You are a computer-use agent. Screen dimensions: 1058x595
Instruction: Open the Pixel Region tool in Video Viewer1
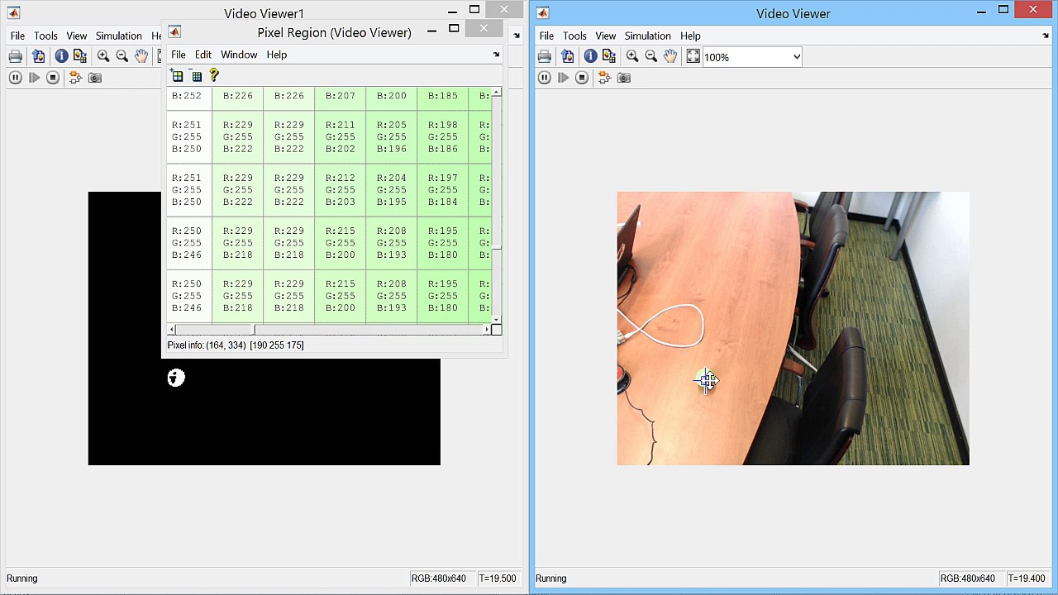[x=80, y=56]
